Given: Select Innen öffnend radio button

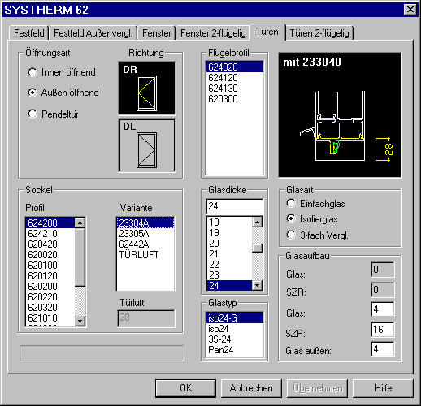Looking at the screenshot, I should pyautogui.click(x=62, y=72).
